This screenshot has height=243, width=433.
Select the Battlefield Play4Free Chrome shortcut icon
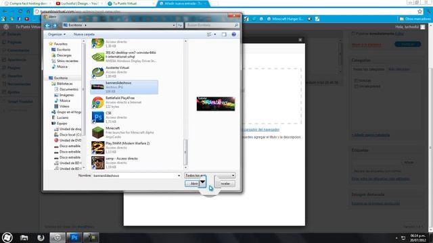tap(97, 102)
